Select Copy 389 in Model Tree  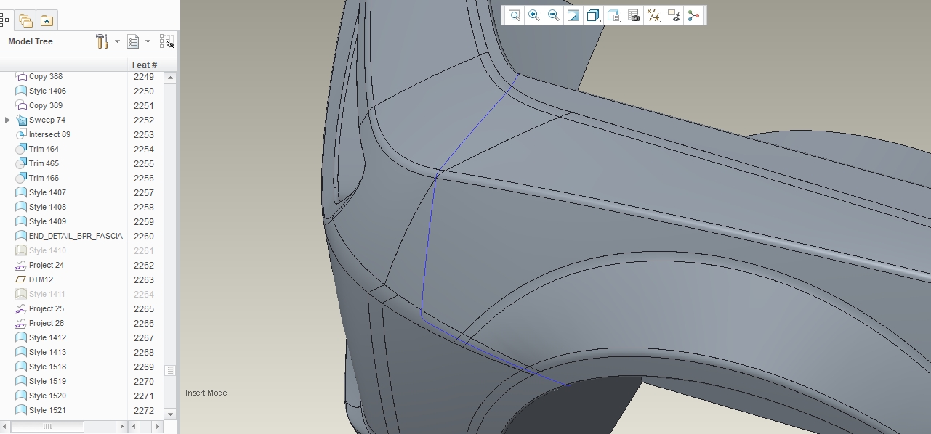(x=46, y=105)
